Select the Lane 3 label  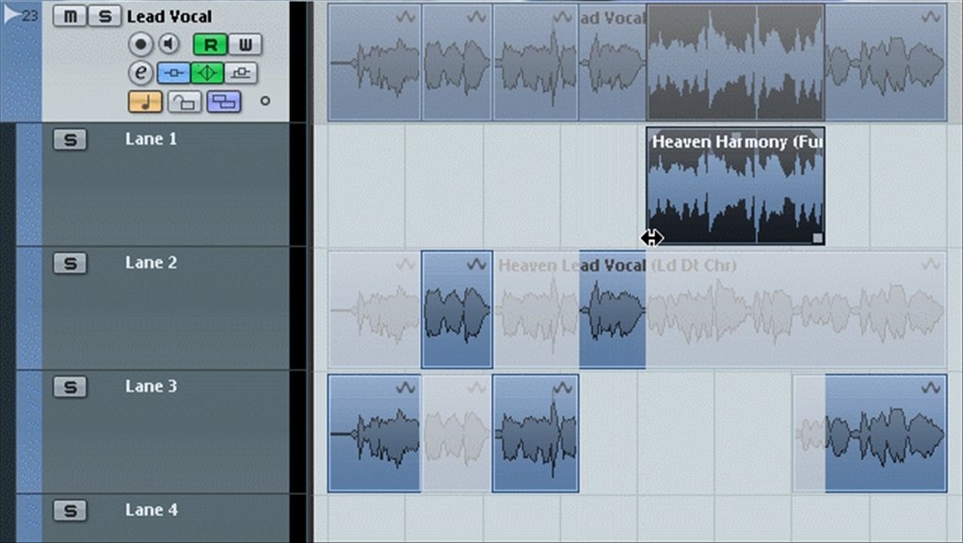tap(151, 386)
